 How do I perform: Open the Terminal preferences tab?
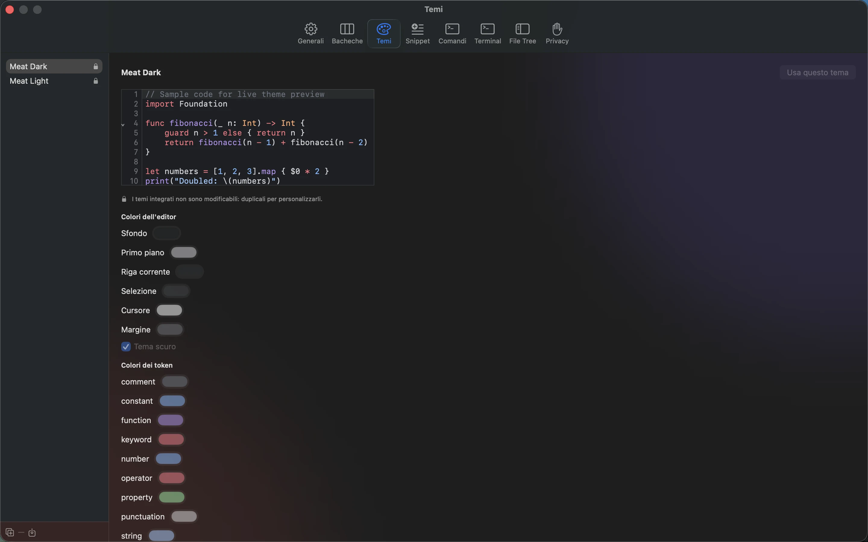[x=487, y=34]
